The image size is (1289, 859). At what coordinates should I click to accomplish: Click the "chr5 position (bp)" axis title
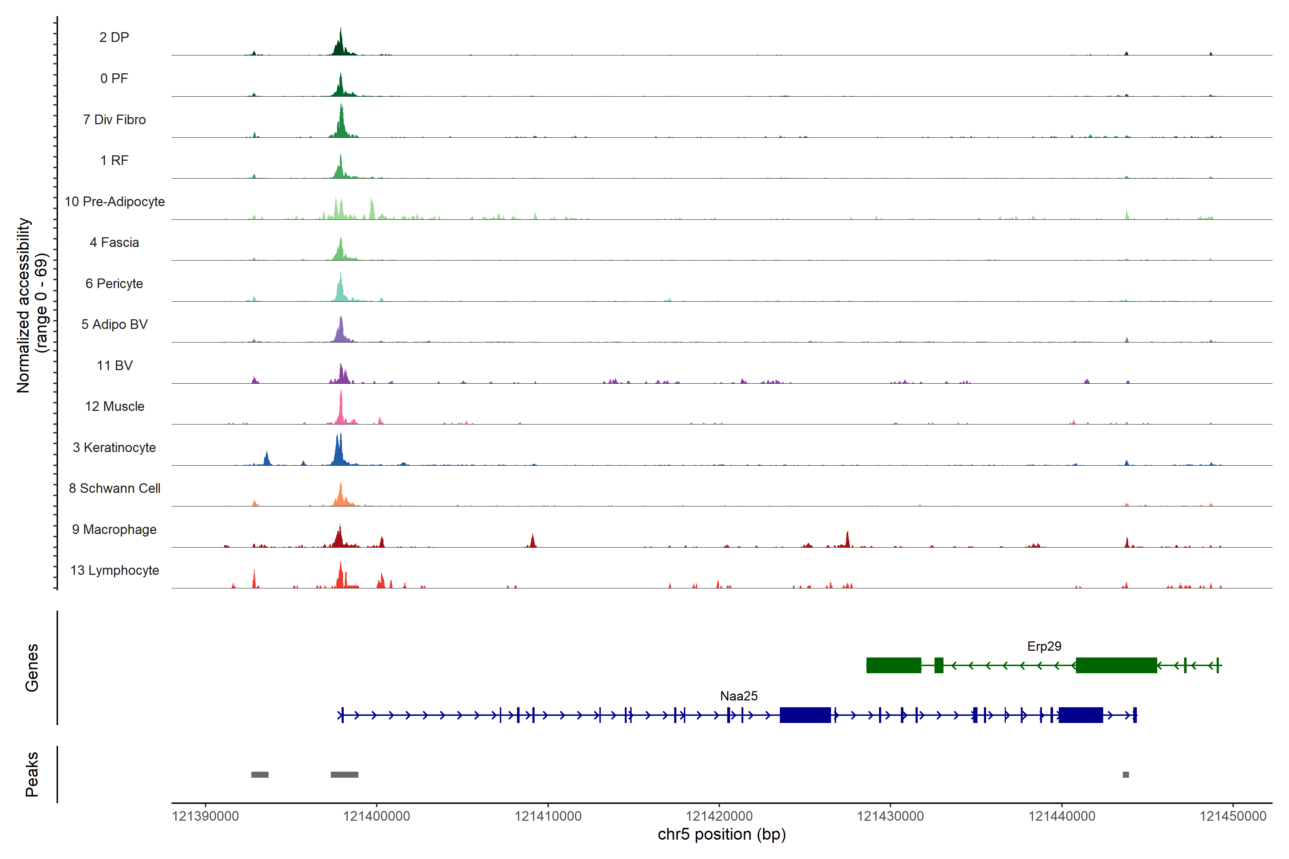(721, 834)
